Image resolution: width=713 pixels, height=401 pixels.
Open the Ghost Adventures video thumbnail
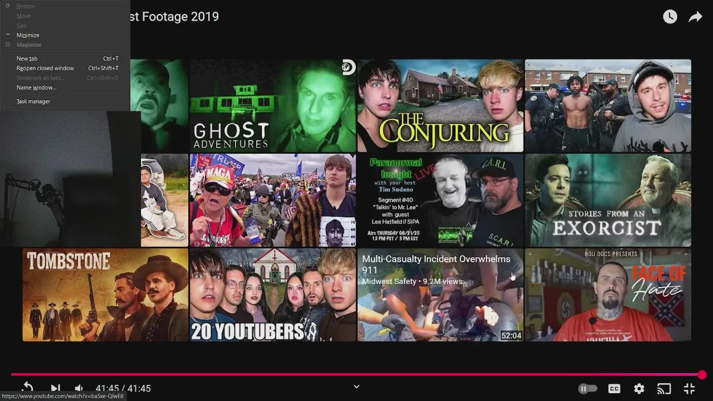pyautogui.click(x=272, y=106)
